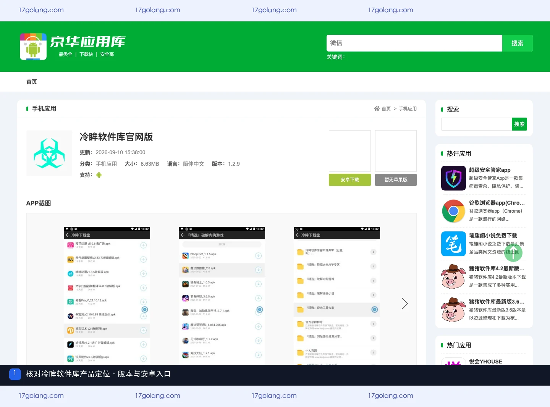Focus the header search field containing 微信

[414, 43]
